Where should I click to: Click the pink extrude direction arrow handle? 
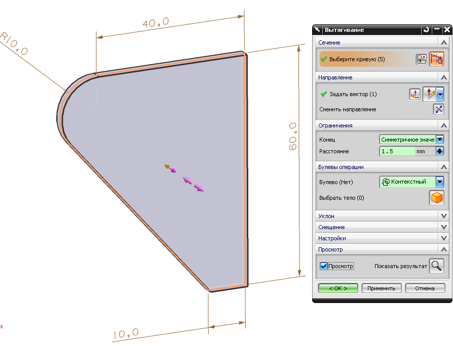194,184
